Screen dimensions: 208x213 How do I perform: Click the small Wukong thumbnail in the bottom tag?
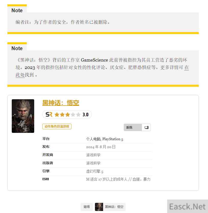tap(99, 207)
